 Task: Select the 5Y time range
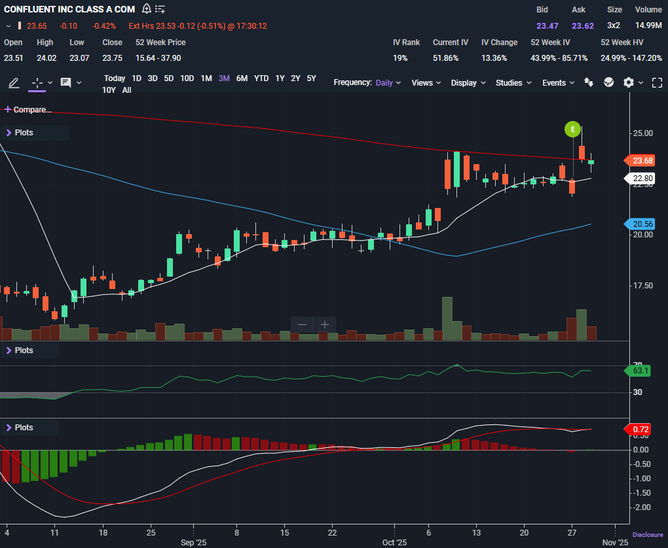(312, 78)
